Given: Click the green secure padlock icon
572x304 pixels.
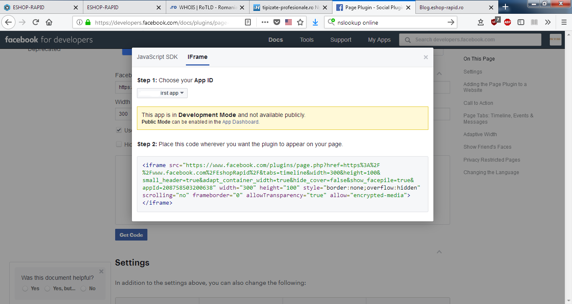Looking at the screenshot, I should (x=88, y=23).
